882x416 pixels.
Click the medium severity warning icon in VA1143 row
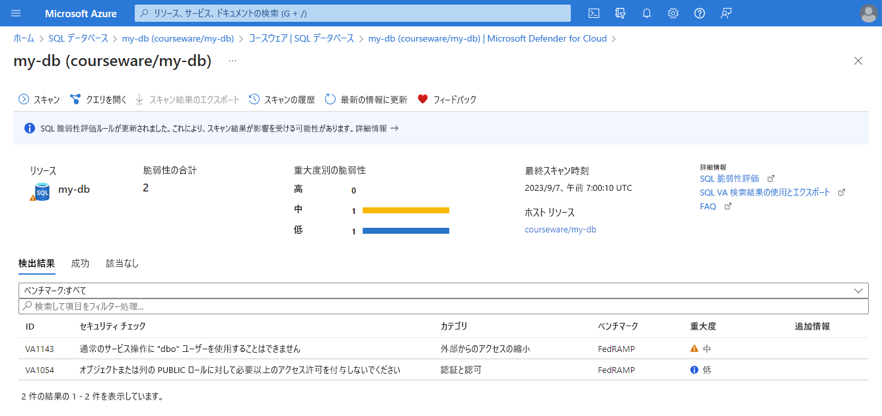coord(694,349)
